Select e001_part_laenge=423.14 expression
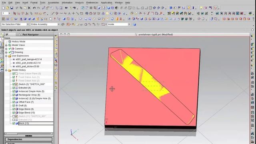 click(28, 59)
